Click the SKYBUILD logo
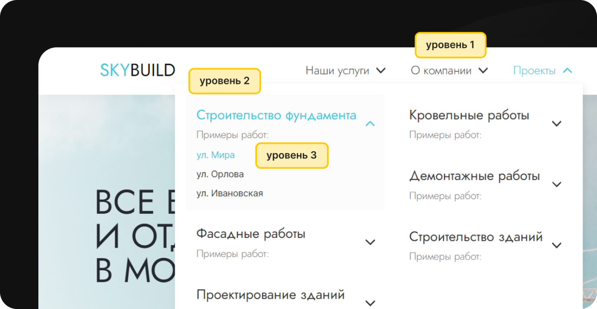 138,70
